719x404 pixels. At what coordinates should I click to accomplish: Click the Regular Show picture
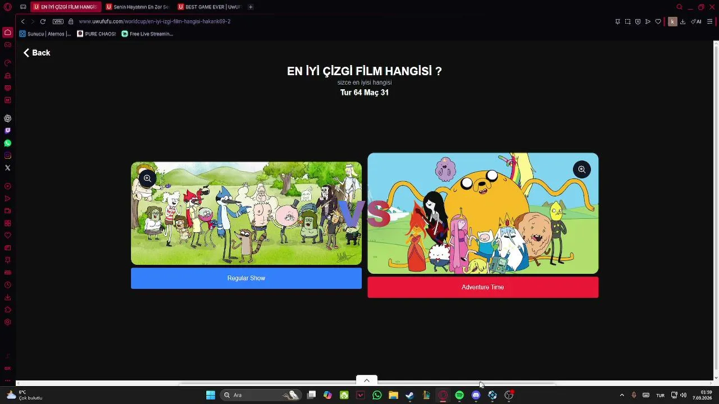click(246, 213)
